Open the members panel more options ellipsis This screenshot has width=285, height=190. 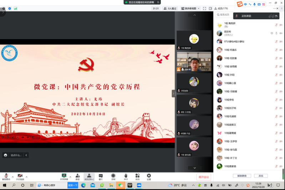(x=274, y=8)
